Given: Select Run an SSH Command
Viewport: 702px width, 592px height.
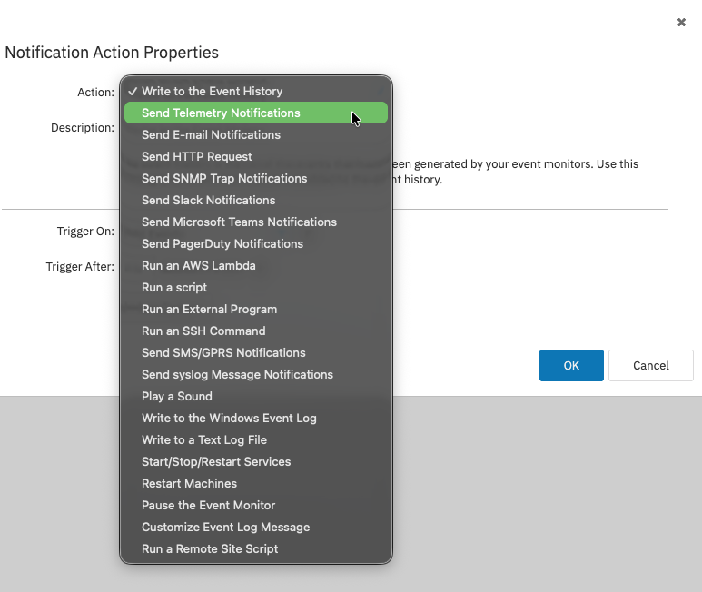Looking at the screenshot, I should tap(203, 331).
